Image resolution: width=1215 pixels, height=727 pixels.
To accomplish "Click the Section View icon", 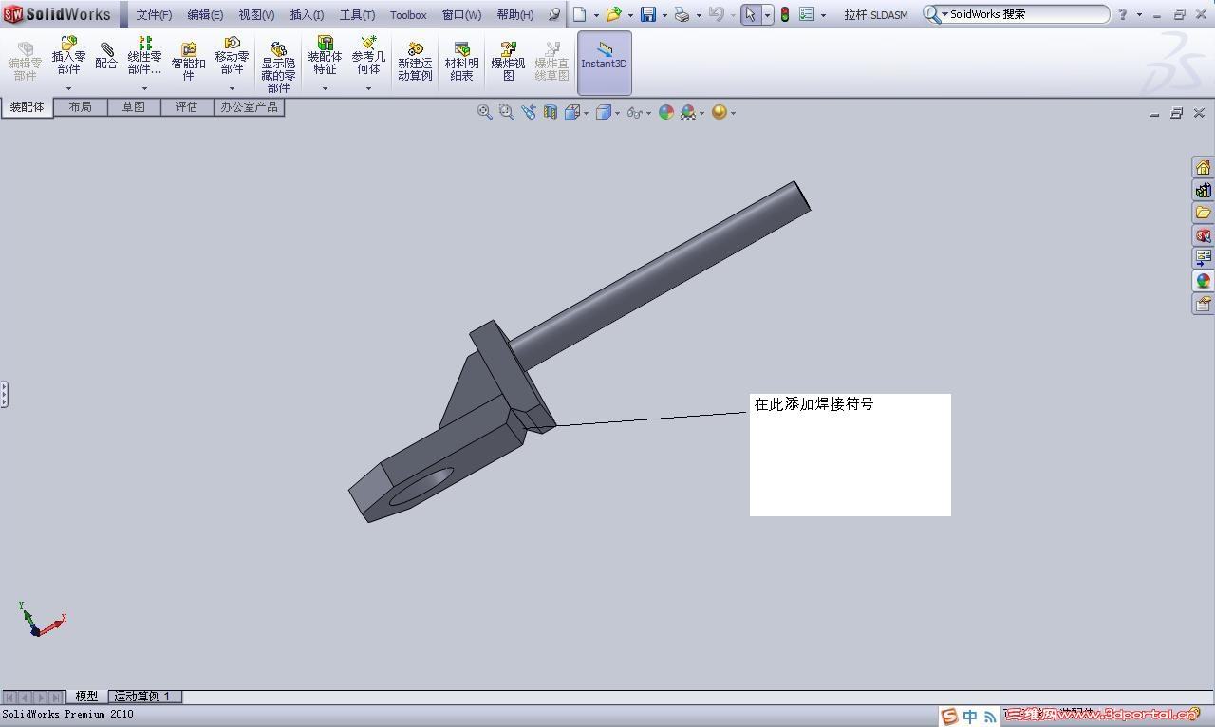I will coord(550,112).
